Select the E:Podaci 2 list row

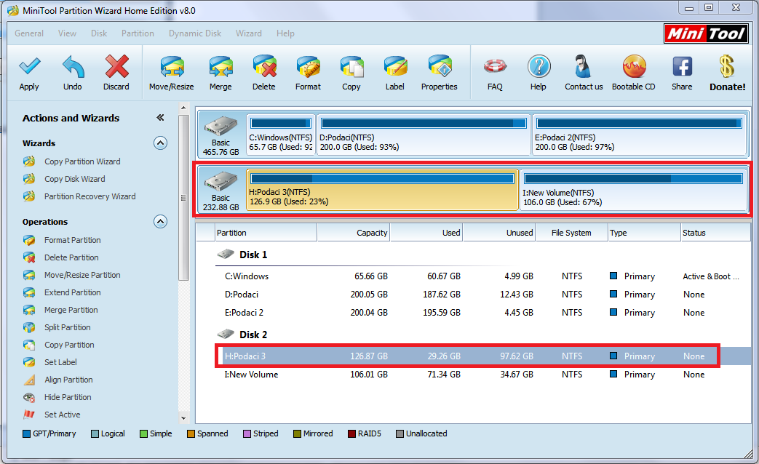click(482, 313)
